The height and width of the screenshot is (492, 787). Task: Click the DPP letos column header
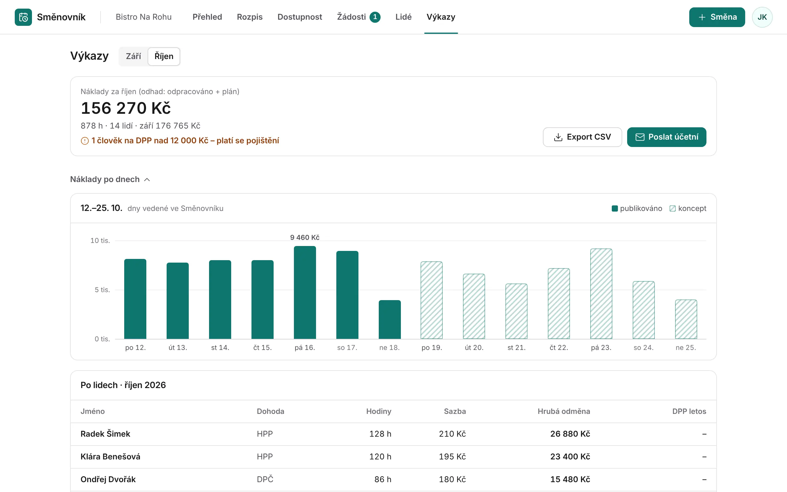tap(689, 411)
